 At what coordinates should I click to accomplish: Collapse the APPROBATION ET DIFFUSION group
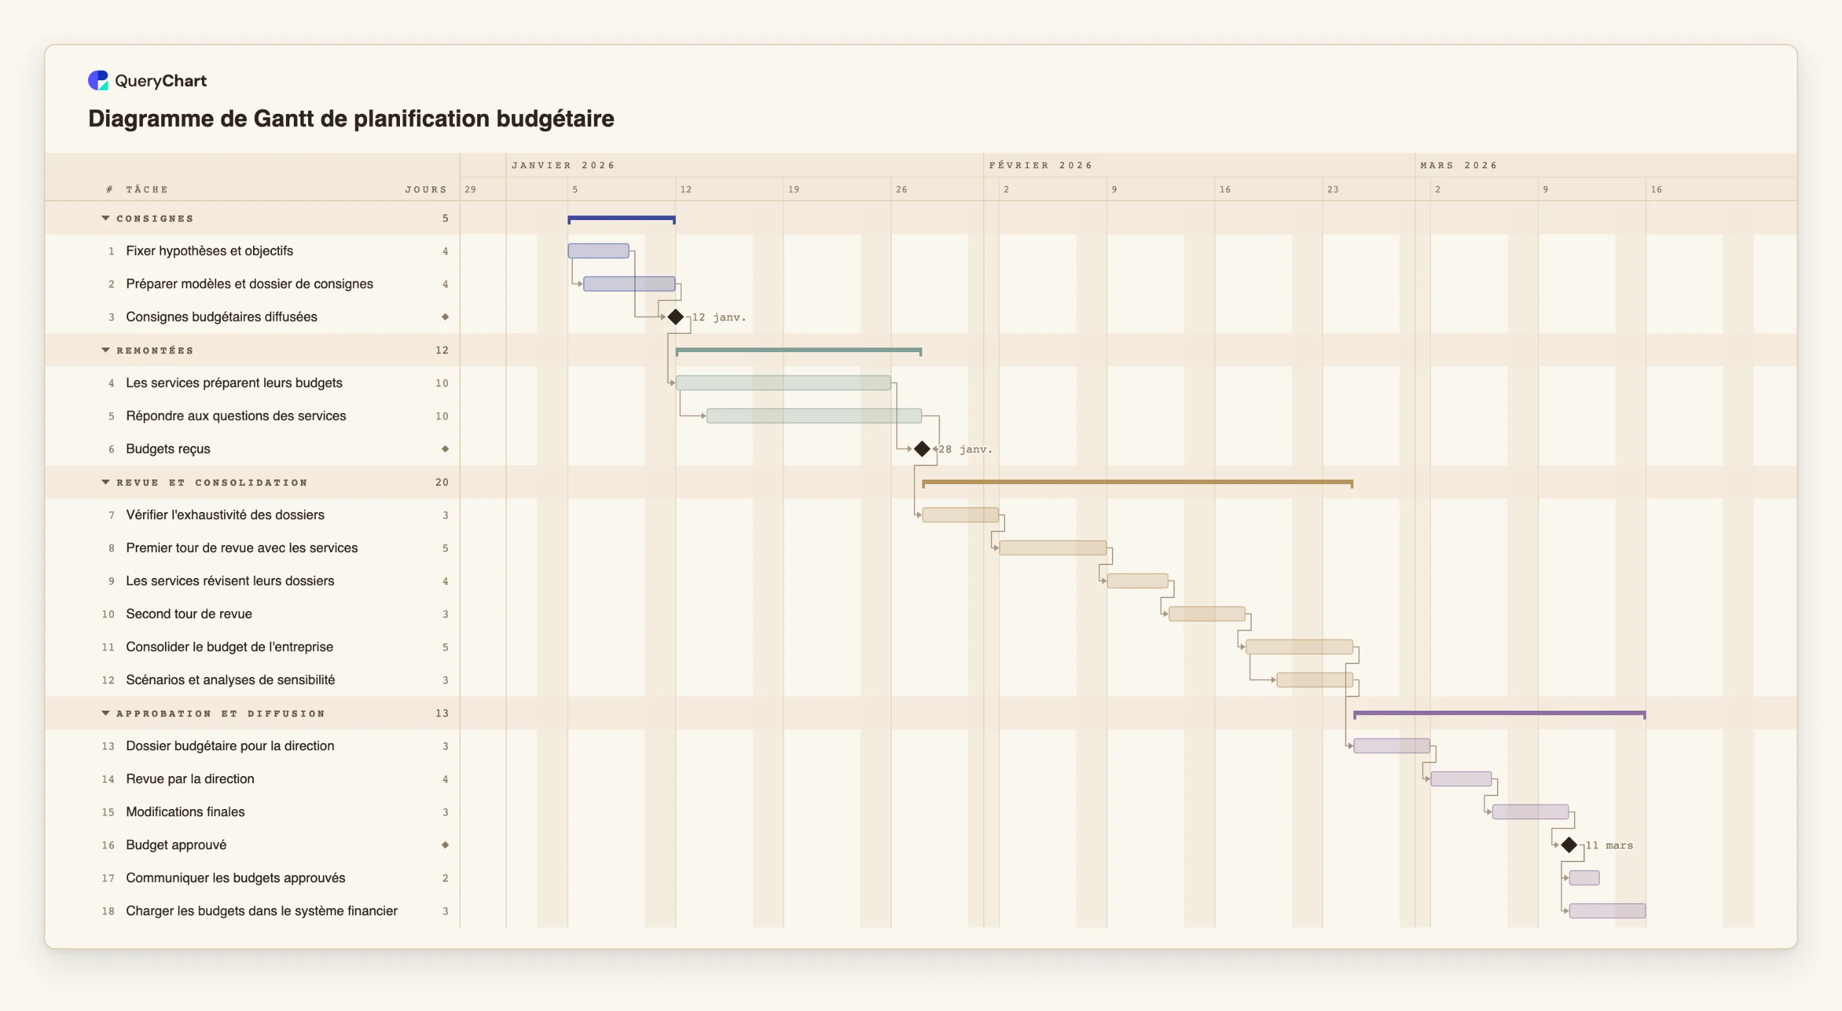pyautogui.click(x=106, y=713)
